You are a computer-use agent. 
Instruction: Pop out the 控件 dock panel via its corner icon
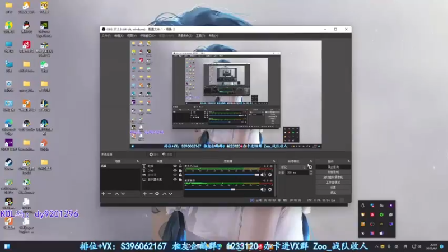click(348, 161)
